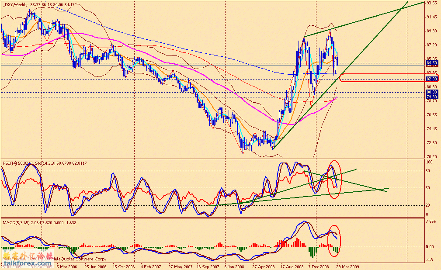The width and height of the screenshot is (441, 270).
Task: Click the 89.30 price axis value
Action: click(432, 31)
